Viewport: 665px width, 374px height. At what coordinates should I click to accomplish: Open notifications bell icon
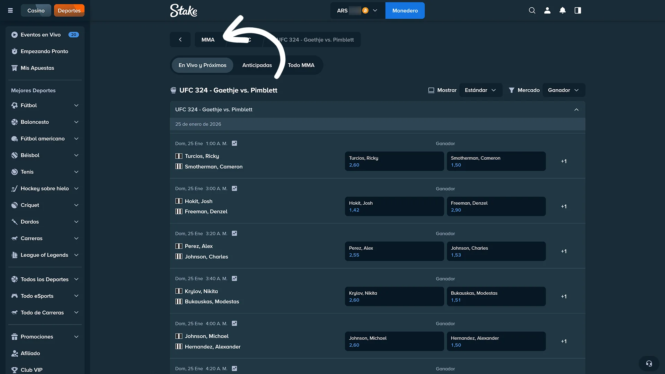tap(562, 10)
